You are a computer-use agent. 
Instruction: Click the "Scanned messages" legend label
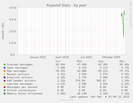[20, 65]
